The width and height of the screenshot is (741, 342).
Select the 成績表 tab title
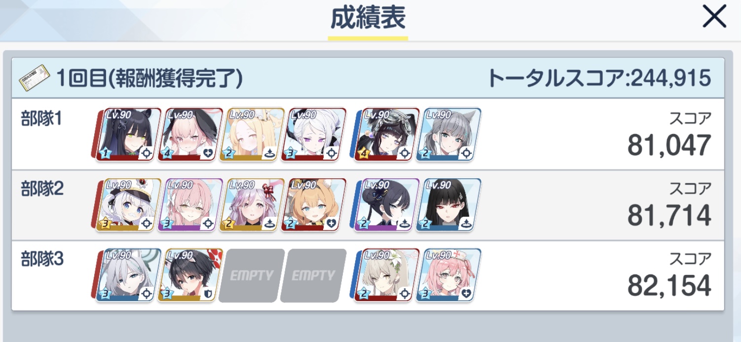368,18
